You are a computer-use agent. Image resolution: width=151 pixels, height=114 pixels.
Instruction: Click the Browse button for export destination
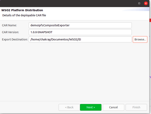click(x=140, y=39)
